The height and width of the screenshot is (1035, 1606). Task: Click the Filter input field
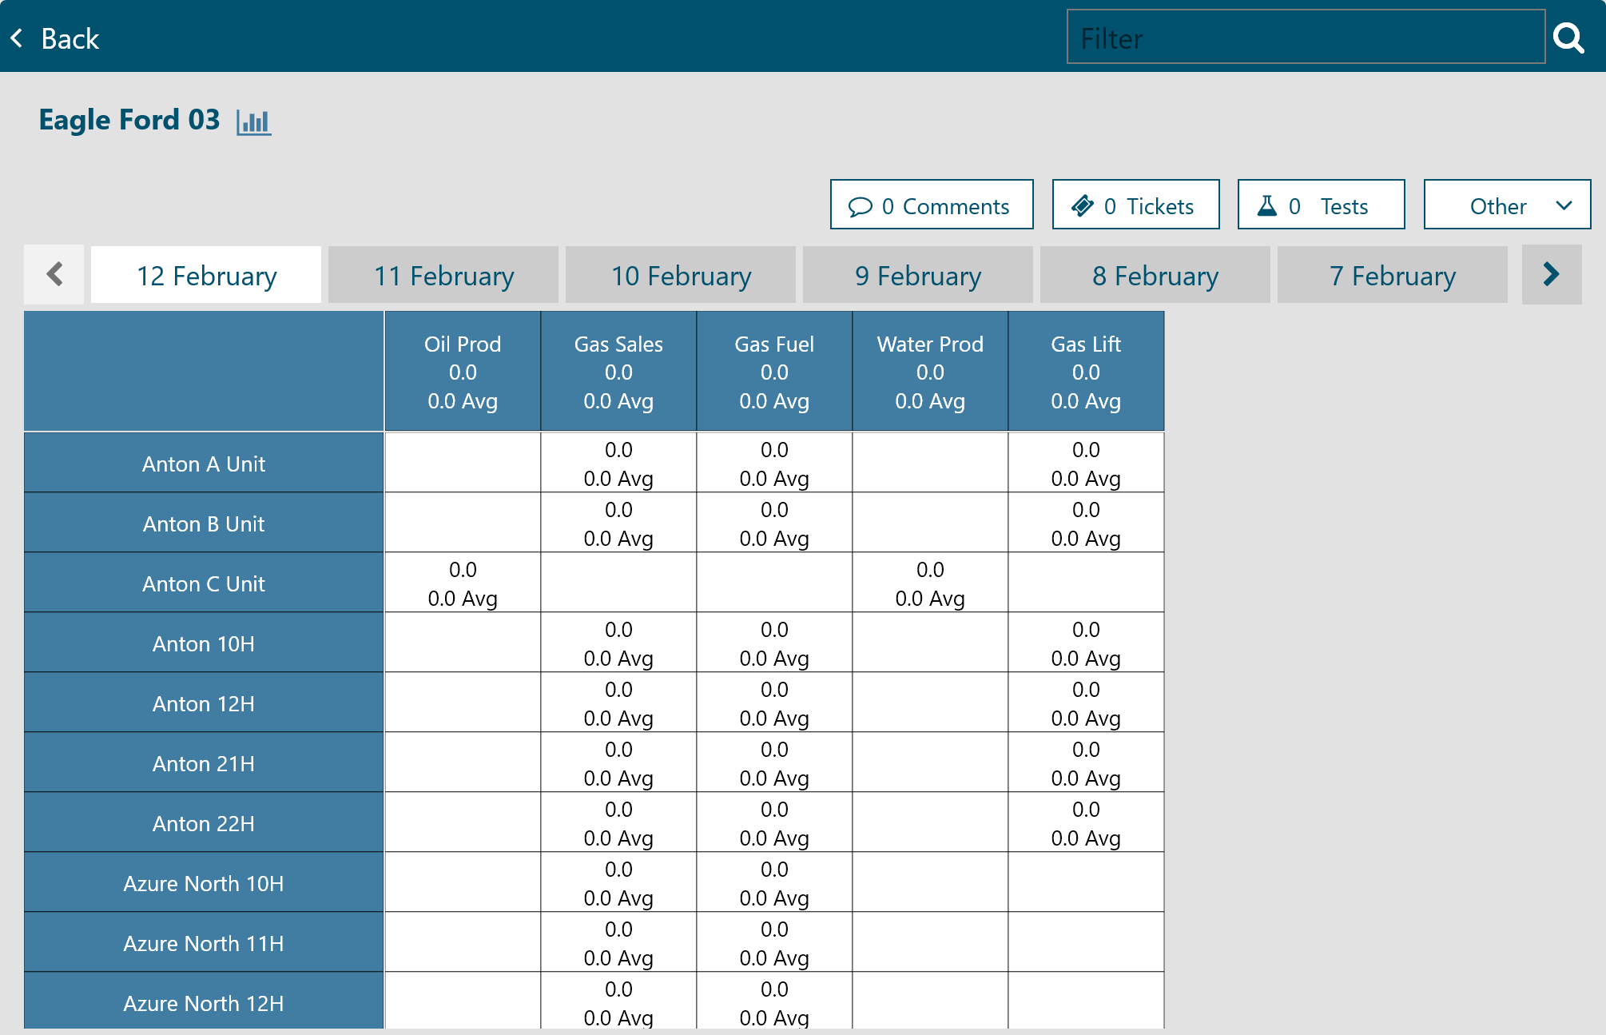click(x=1305, y=38)
